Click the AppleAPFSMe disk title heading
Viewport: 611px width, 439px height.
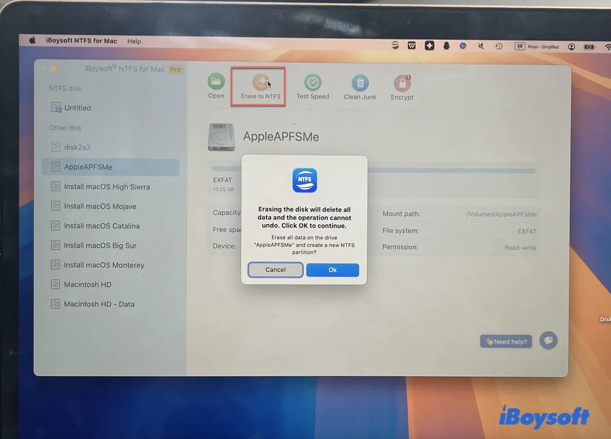(x=281, y=136)
